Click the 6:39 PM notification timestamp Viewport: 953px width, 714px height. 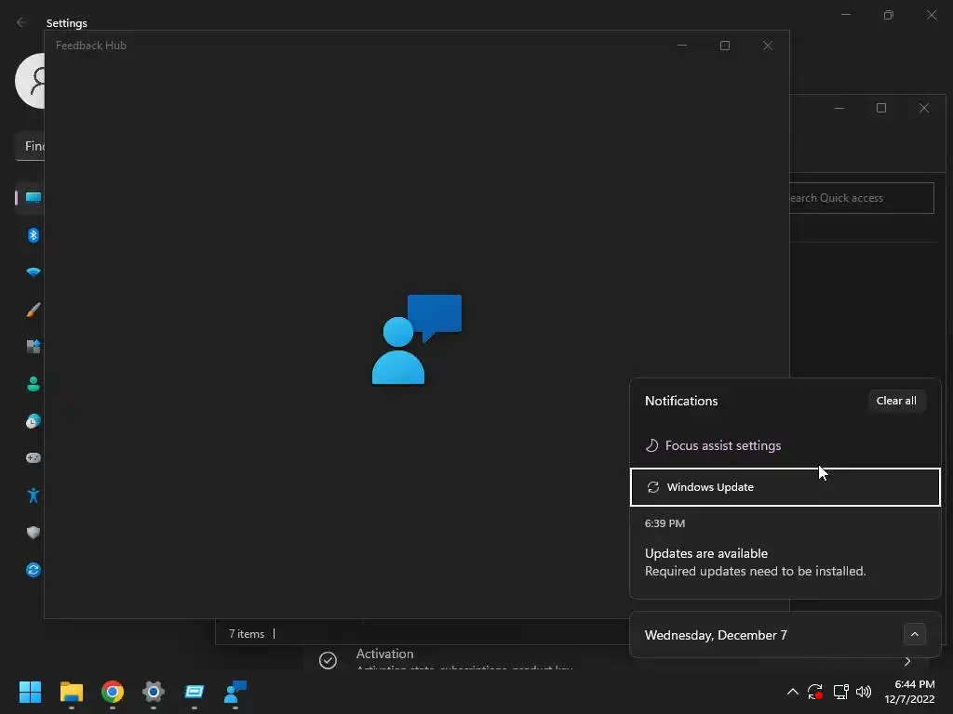click(x=664, y=523)
